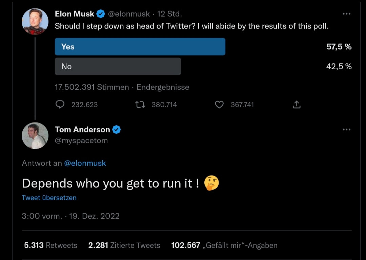Like the tweet with the heart icon
Image resolution: width=366 pixels, height=260 pixels.
(x=219, y=105)
